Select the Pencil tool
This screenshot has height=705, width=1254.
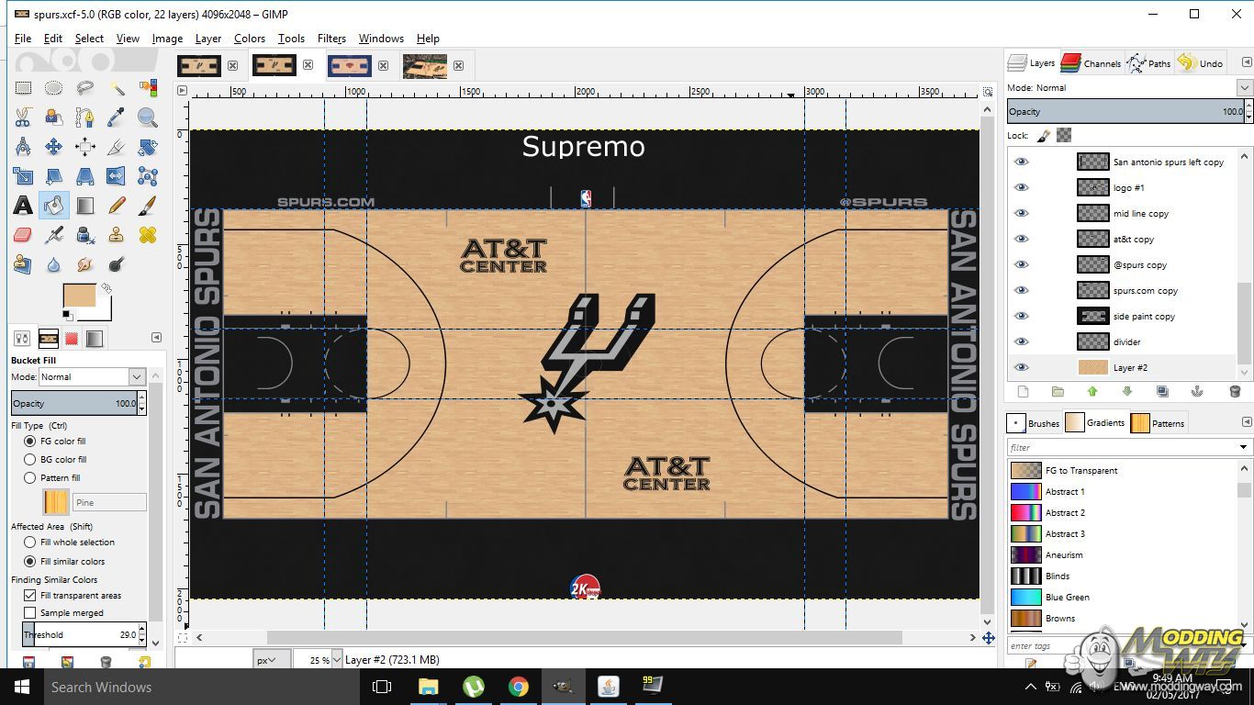click(x=117, y=206)
